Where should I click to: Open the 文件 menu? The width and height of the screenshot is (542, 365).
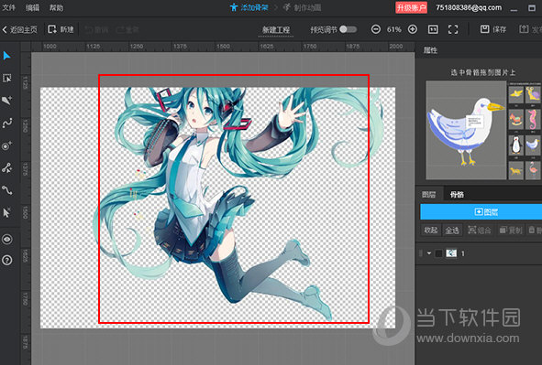click(9, 7)
